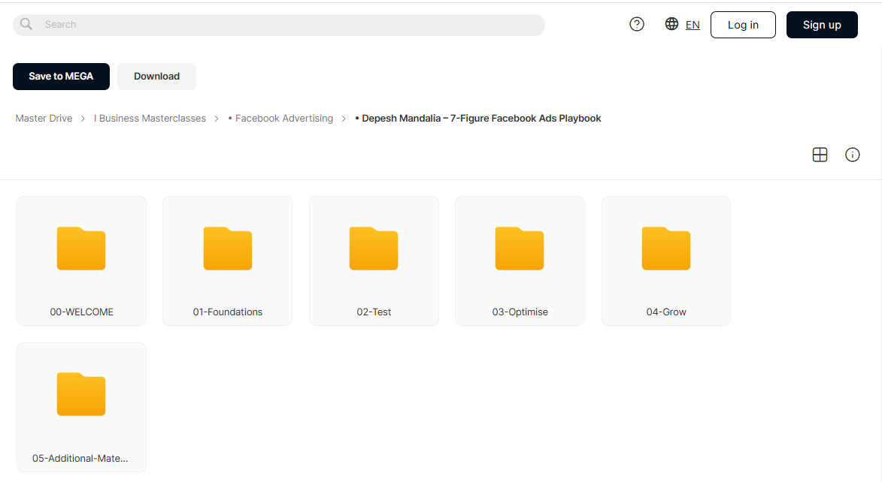Focus the Search input field
The width and height of the screenshot is (882, 482).
click(279, 25)
